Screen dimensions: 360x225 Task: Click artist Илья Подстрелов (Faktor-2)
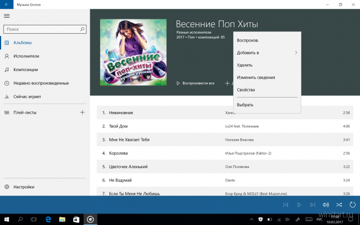tap(248, 154)
